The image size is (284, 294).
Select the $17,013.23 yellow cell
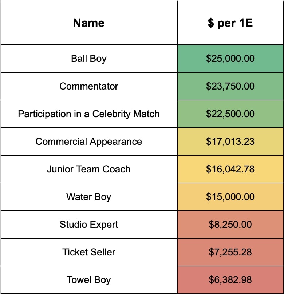(x=230, y=142)
